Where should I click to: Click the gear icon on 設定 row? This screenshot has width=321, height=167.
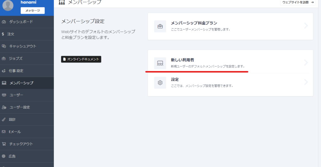(160, 83)
